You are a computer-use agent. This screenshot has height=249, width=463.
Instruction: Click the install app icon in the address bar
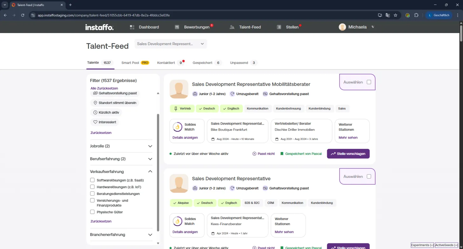click(380, 15)
